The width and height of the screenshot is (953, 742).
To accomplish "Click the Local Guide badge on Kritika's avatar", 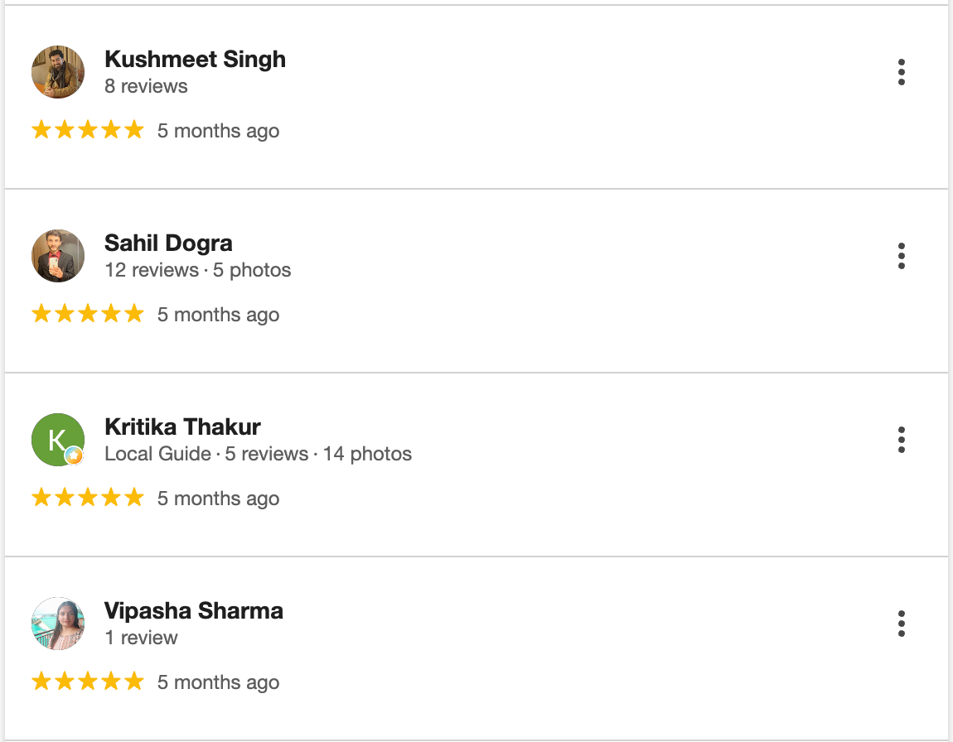I will pyautogui.click(x=75, y=455).
